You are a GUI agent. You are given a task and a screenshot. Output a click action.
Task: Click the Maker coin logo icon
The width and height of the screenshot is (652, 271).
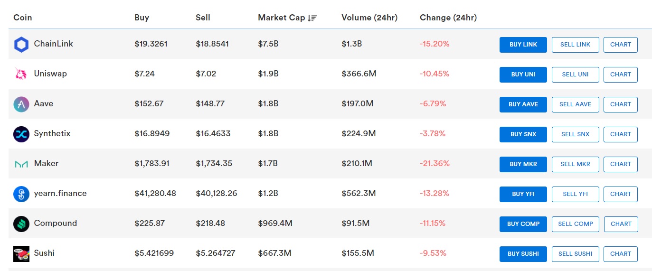tap(21, 164)
